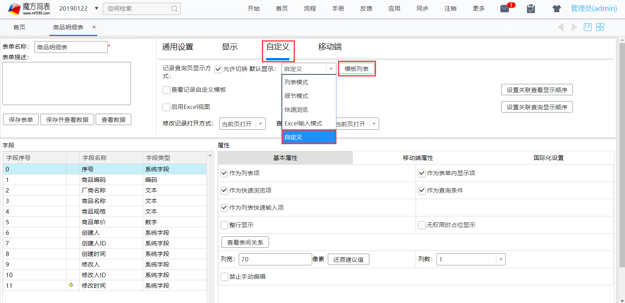625x303 pixels.
Task: Open 流程 in top menu
Action: pos(310,9)
